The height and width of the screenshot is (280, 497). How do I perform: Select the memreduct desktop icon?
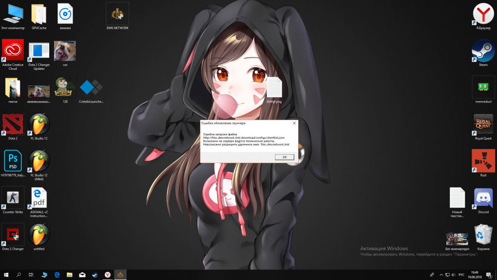pyautogui.click(x=483, y=87)
